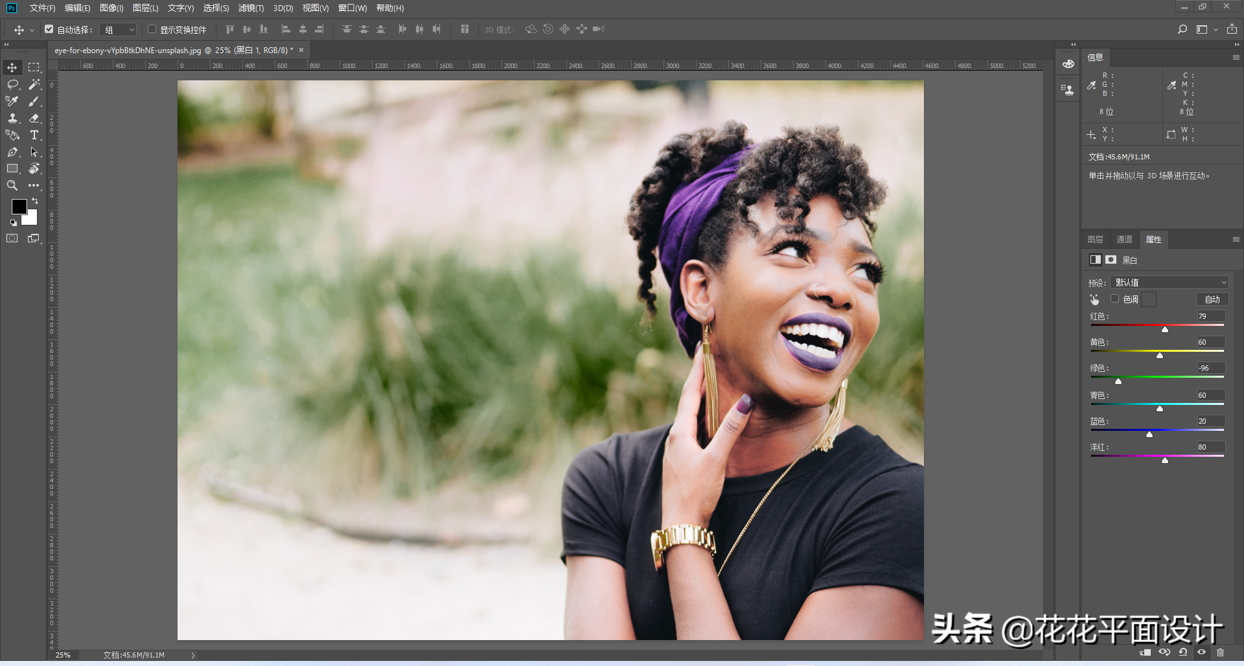Select the Rotate View hand tool

34,168
